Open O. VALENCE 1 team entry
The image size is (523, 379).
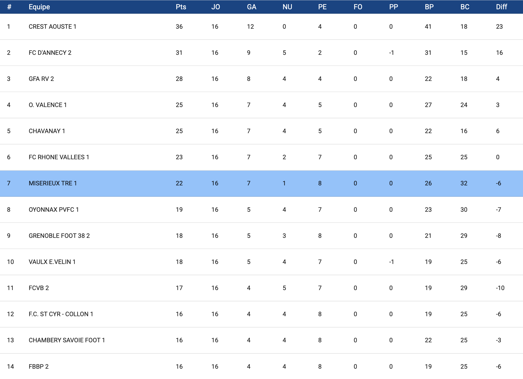click(x=48, y=105)
